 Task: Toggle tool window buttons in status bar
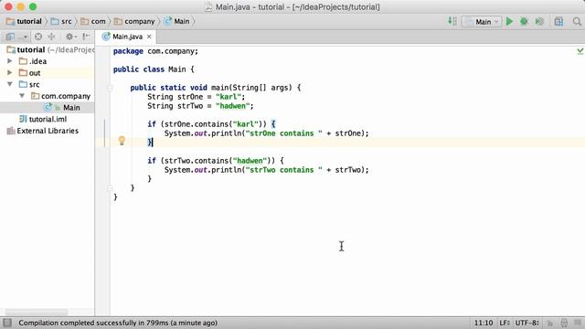[7, 323]
